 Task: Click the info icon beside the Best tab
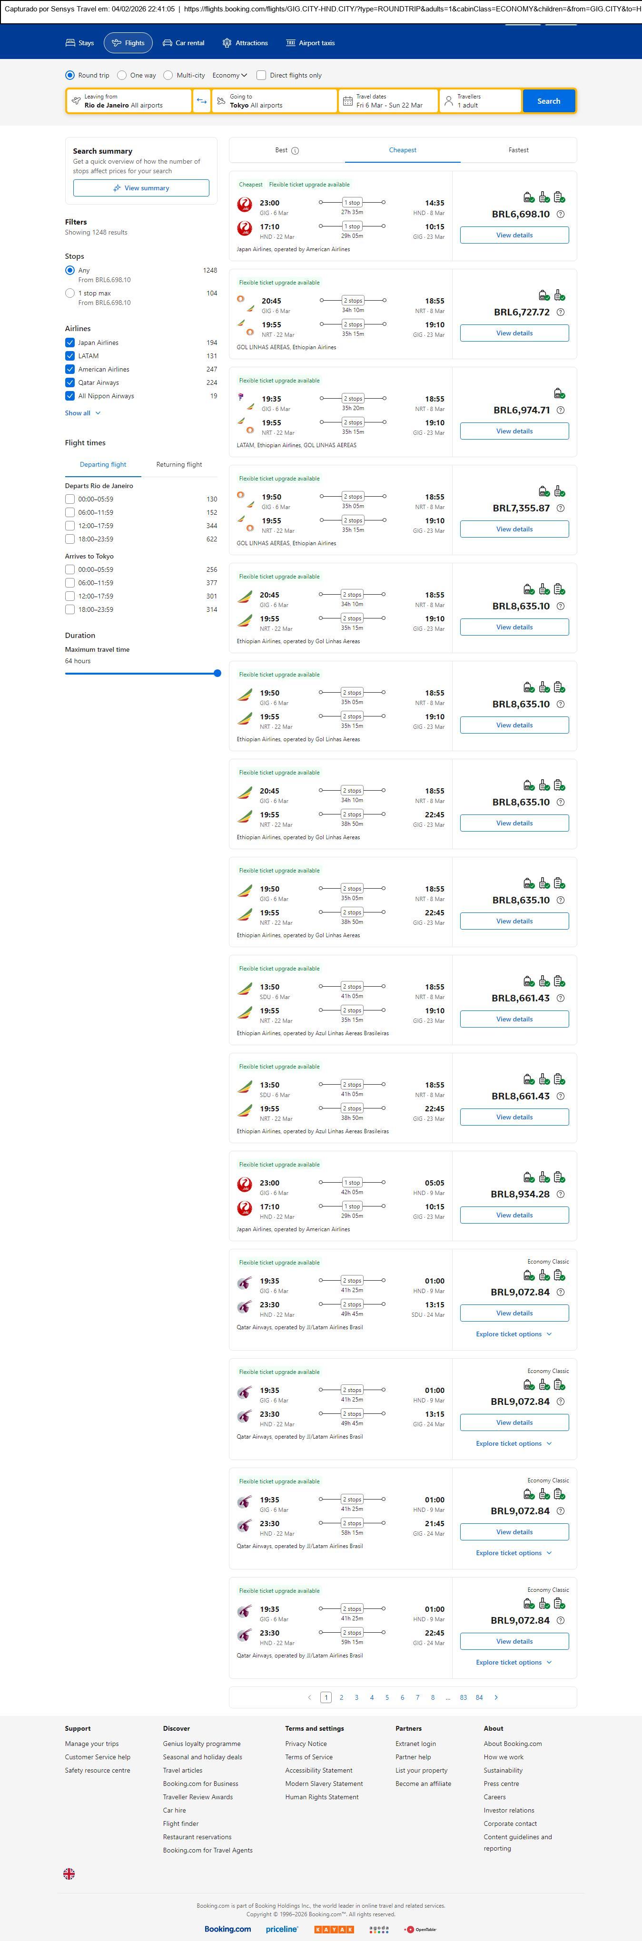[x=296, y=151]
